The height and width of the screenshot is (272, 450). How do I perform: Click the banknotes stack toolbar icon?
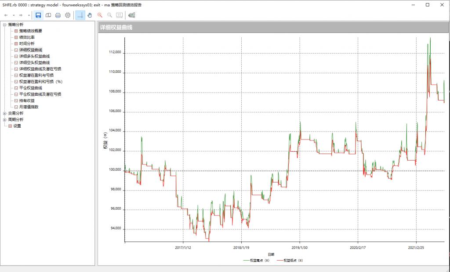[132, 15]
